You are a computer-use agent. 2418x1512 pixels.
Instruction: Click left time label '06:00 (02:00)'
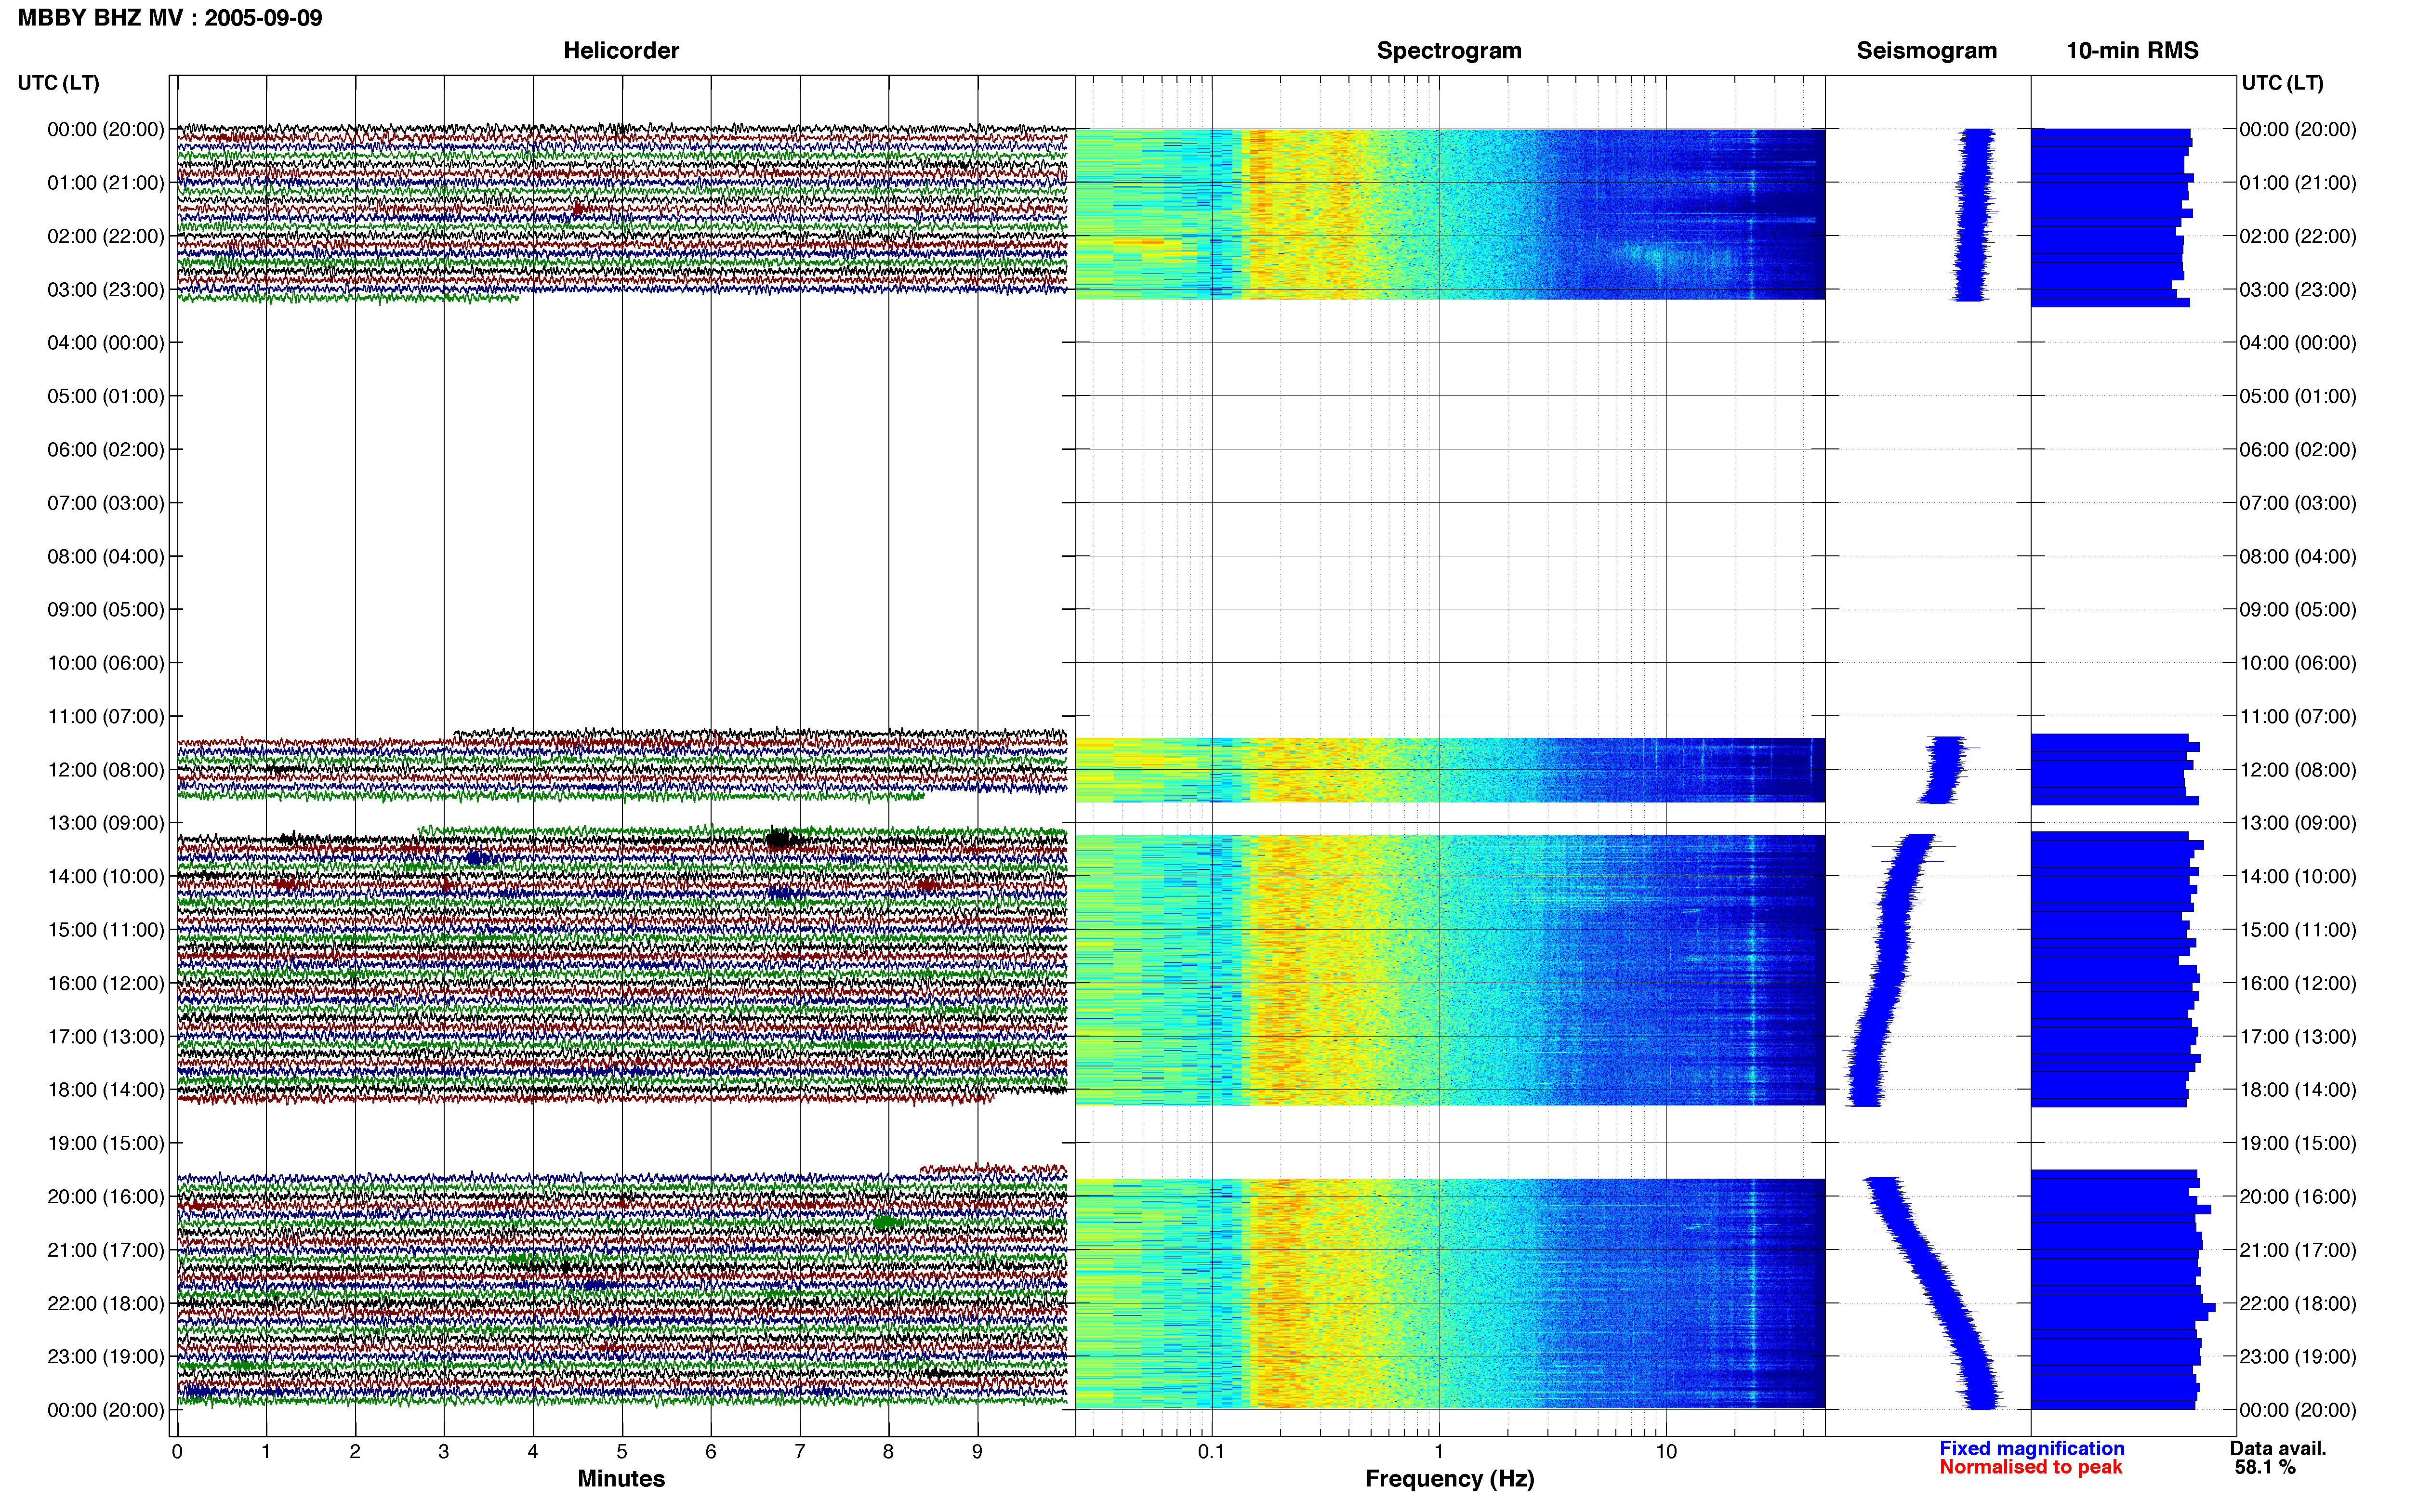(106, 450)
